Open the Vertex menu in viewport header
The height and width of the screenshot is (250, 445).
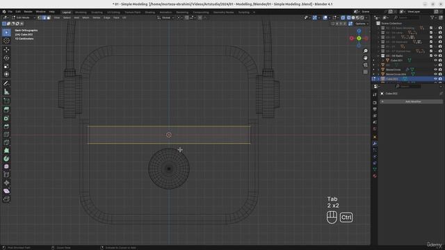click(x=96, y=17)
